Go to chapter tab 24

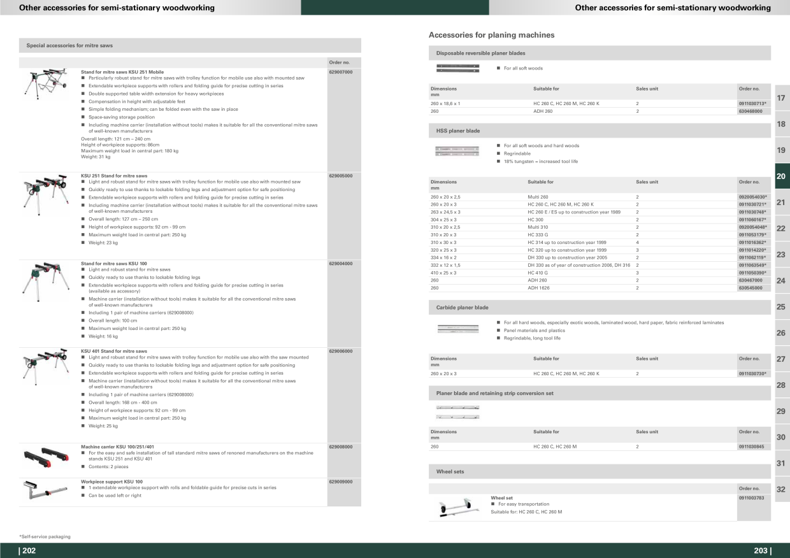781,281
